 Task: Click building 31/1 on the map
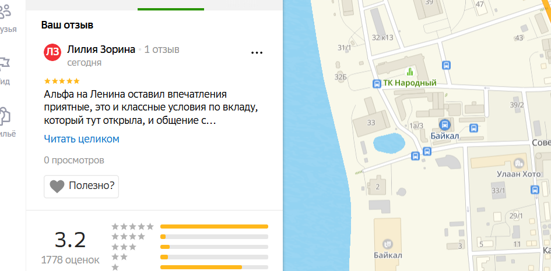344,48
